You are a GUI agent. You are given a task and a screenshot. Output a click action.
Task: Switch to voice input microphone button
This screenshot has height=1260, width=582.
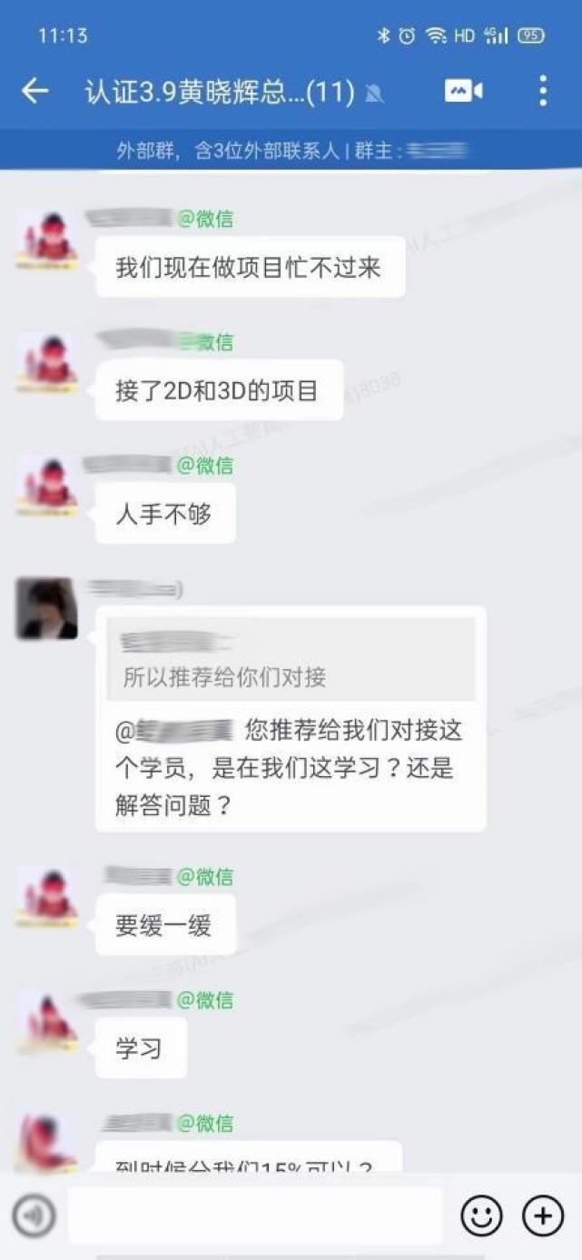coord(35,1216)
